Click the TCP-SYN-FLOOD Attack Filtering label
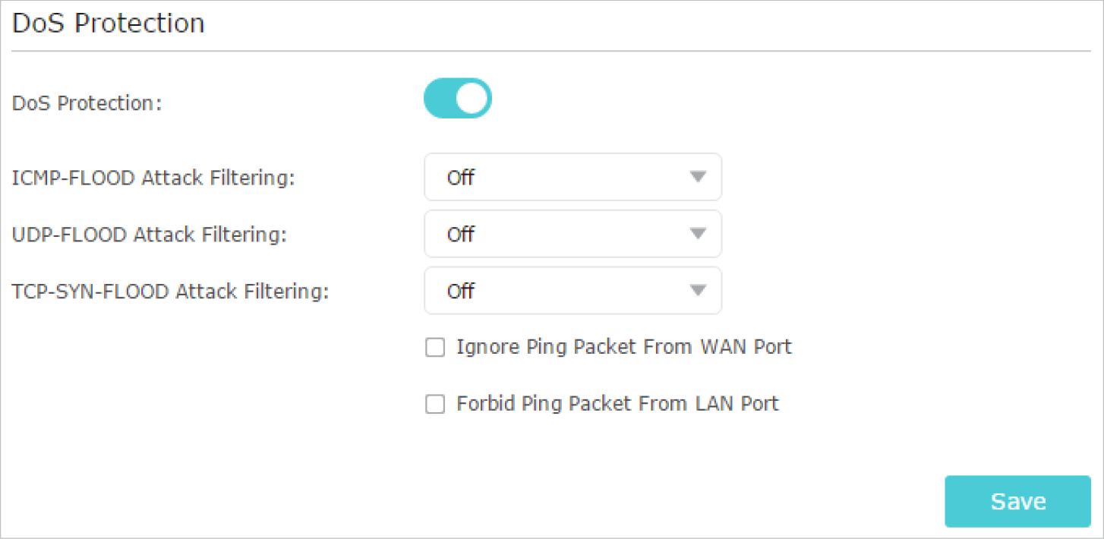 (x=171, y=292)
